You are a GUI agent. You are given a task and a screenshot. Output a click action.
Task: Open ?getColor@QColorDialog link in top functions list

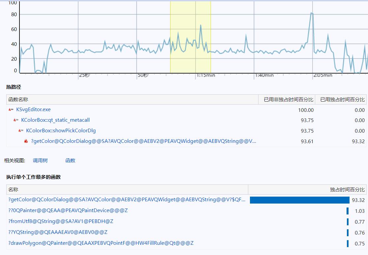(x=127, y=200)
